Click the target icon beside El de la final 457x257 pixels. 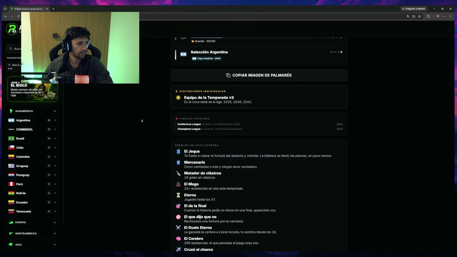click(x=178, y=206)
